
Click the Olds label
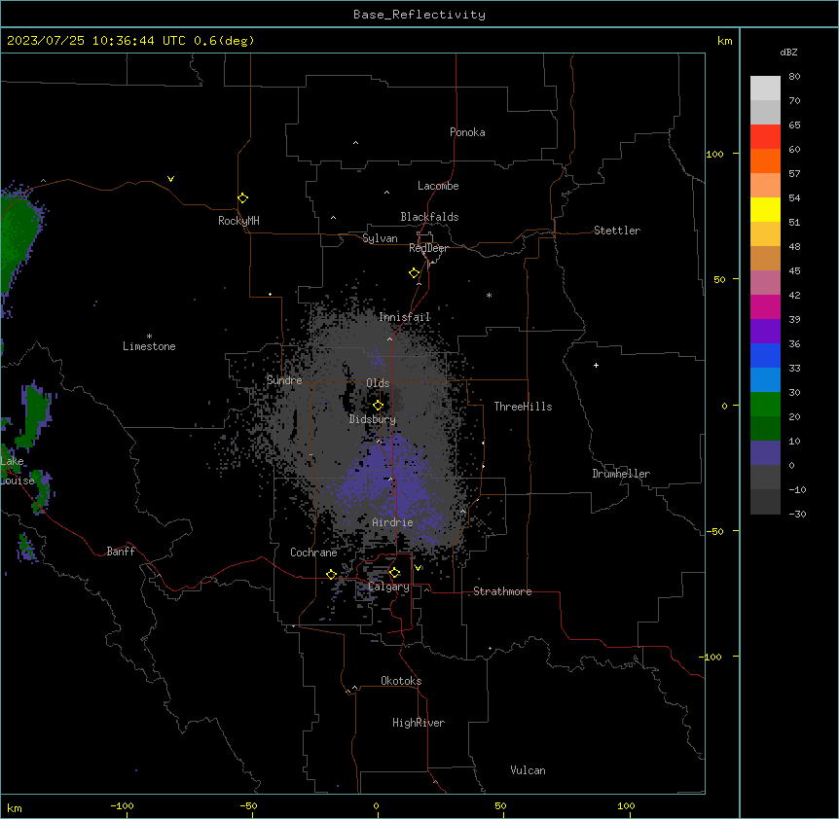pos(378,383)
